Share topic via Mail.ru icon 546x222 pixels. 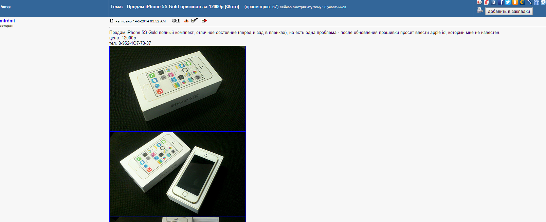tap(522, 2)
